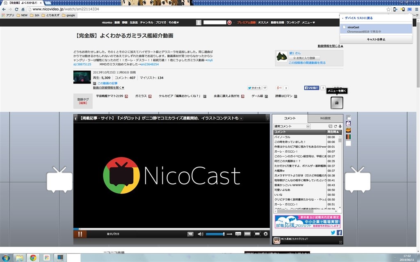Switch to the NG設定 tab
Image resolution: width=420 pixels, height=262 pixels.
pyautogui.click(x=325, y=118)
